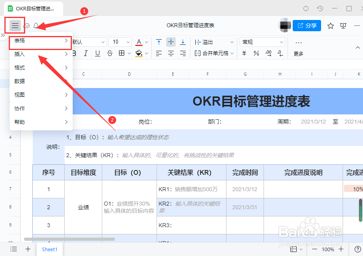This screenshot has height=256, width=363.
Task: Open the 格式 menu item
Action: coord(41,68)
